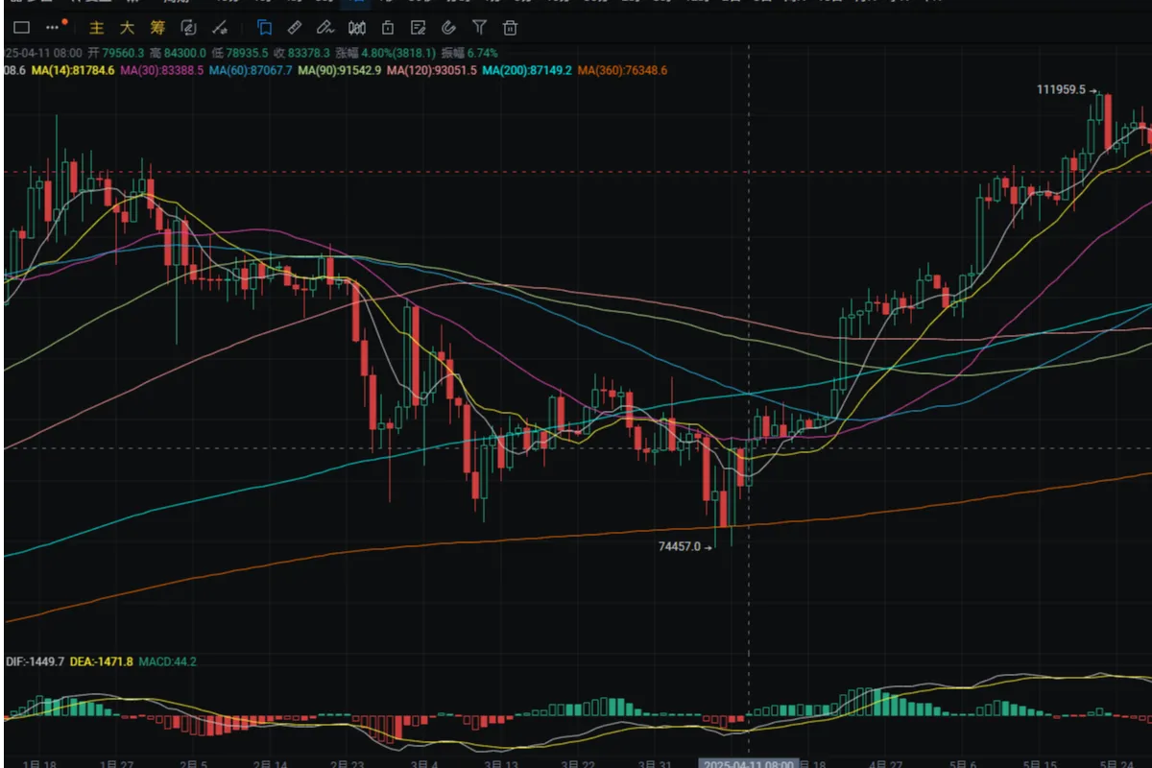Open the filter funnel dropdown
Image resolution: width=1152 pixels, height=768 pixels.
click(479, 28)
